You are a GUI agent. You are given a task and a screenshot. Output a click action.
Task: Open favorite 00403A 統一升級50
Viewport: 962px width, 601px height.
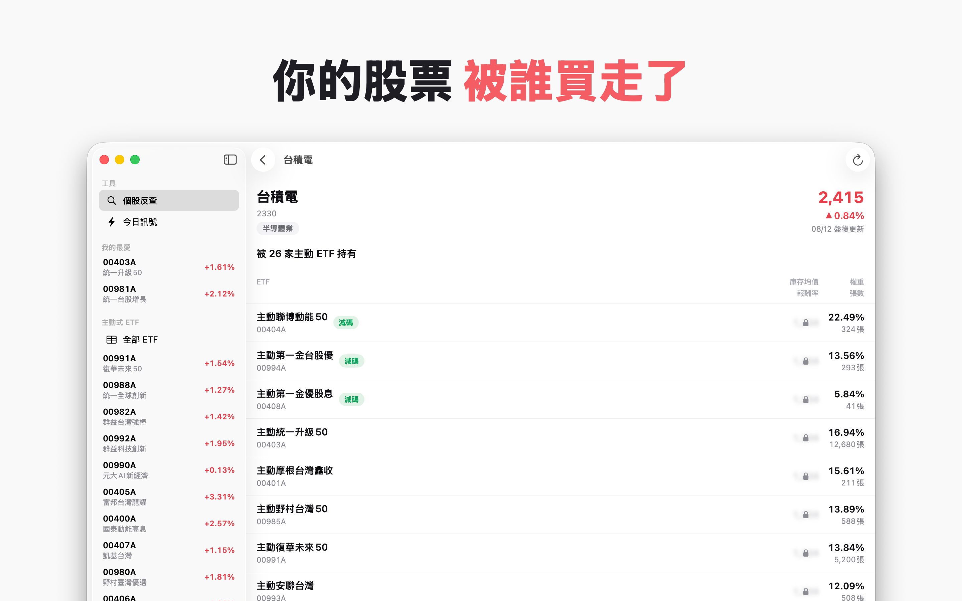169,267
